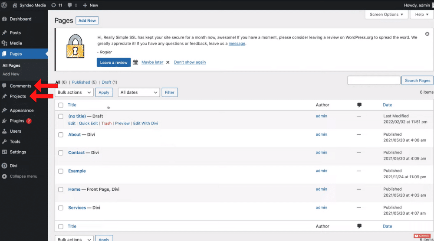Image resolution: width=434 pixels, height=241 pixels.
Task: Click Quick Edit link for draft
Action: pos(88,123)
